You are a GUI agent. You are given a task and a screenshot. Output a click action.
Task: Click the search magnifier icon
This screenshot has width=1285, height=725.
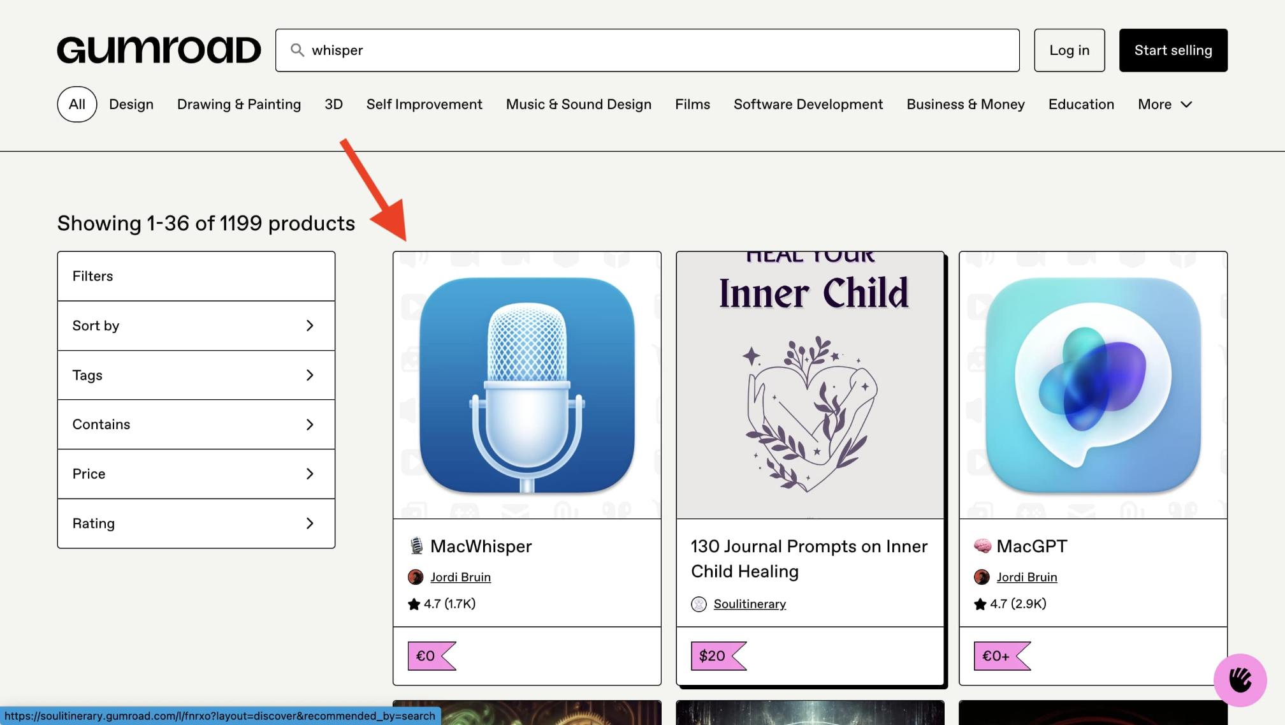pyautogui.click(x=297, y=50)
